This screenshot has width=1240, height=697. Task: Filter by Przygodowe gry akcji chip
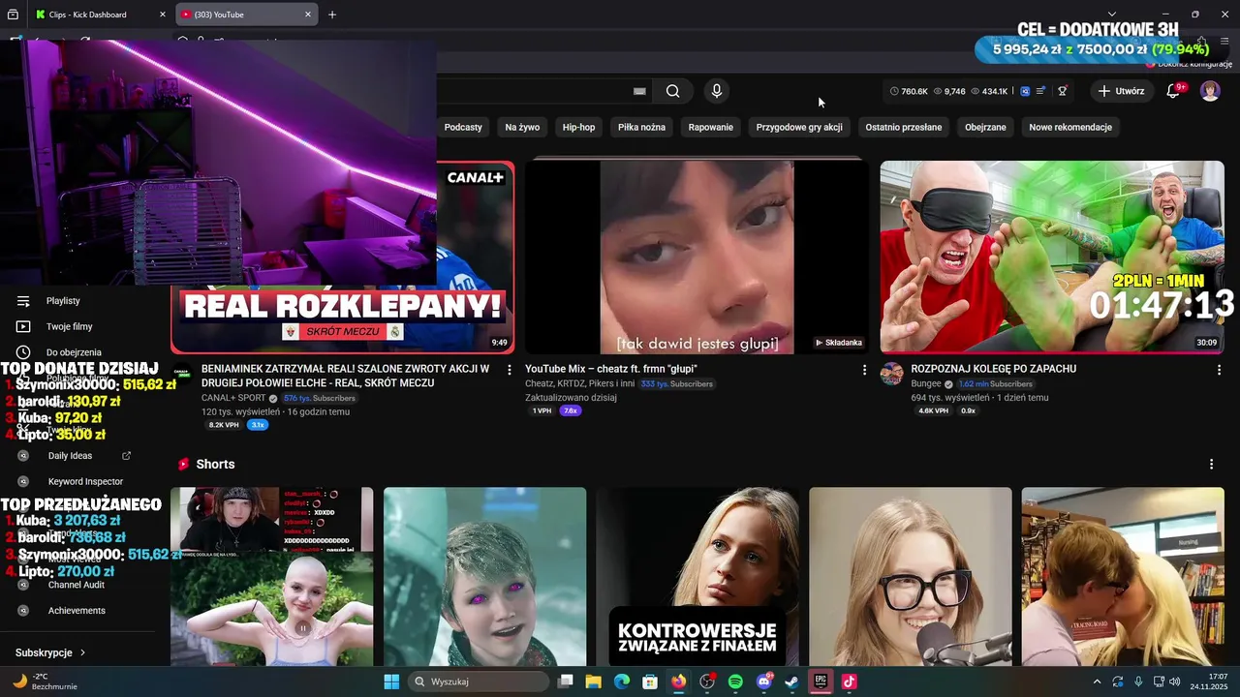point(799,127)
